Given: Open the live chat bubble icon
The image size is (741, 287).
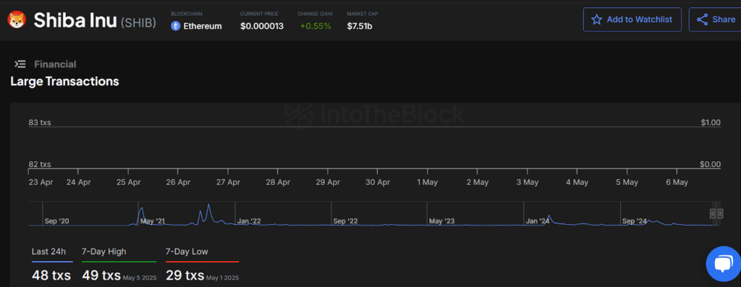Looking at the screenshot, I should (x=723, y=264).
